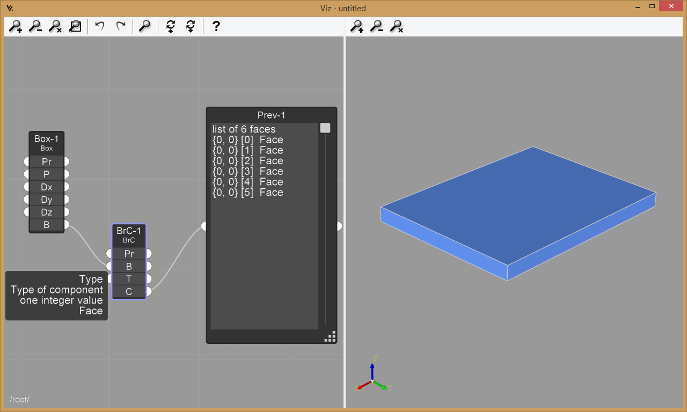Click the refresh icon with down arrow
687x412 pixels.
pyautogui.click(x=191, y=26)
